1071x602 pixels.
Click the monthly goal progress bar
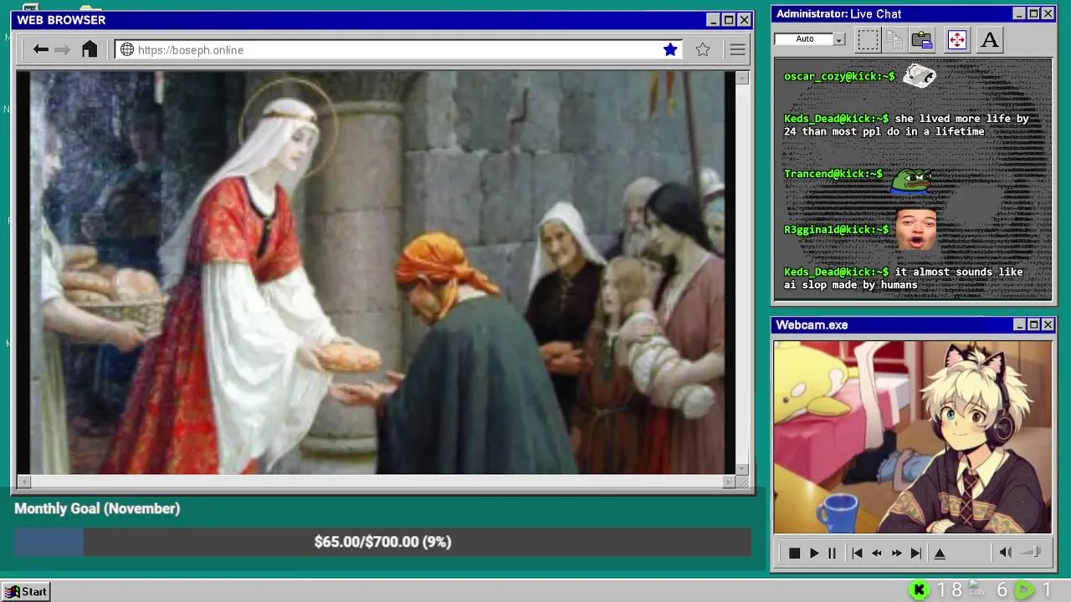pos(382,542)
